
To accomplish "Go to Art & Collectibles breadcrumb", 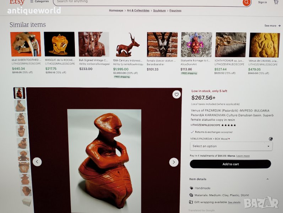I will pyautogui.click(x=138, y=10).
